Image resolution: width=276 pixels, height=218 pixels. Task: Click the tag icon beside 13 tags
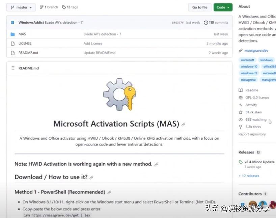coord(64,7)
